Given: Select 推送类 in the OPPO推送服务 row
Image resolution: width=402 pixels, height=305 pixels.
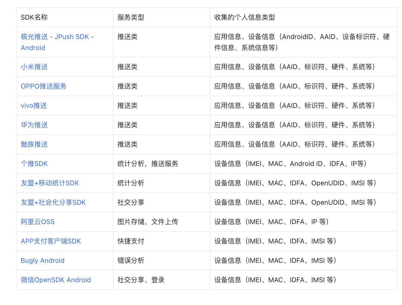Looking at the screenshot, I should 128,86.
